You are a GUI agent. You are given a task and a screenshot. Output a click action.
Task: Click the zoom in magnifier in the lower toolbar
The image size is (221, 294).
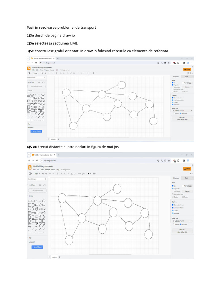(43, 174)
